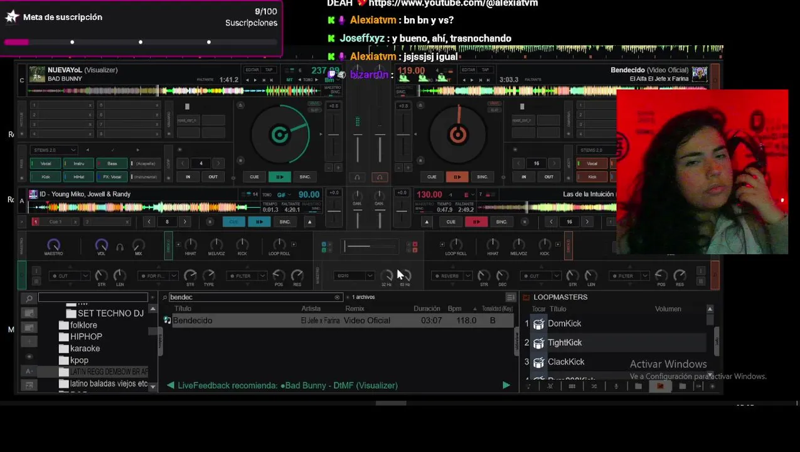This screenshot has height=452, width=800.
Task: Toggle the Bass stem pad on deck C
Action: click(112, 164)
